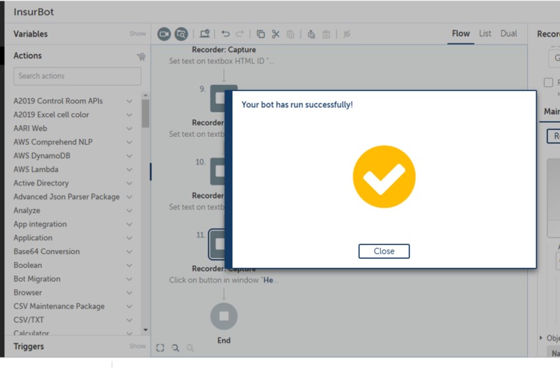This screenshot has width=560, height=368.
Task: Expand the Obj section triangle at bottom right
Action: [x=541, y=337]
